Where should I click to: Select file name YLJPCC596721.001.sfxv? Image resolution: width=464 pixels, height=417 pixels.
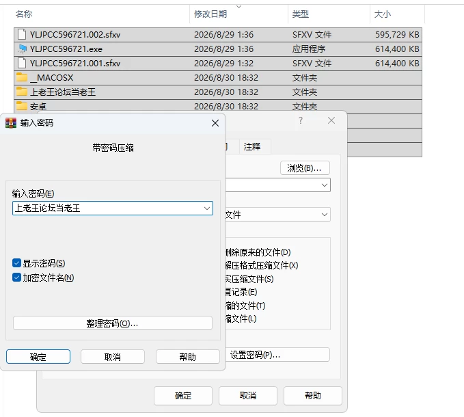coord(75,63)
